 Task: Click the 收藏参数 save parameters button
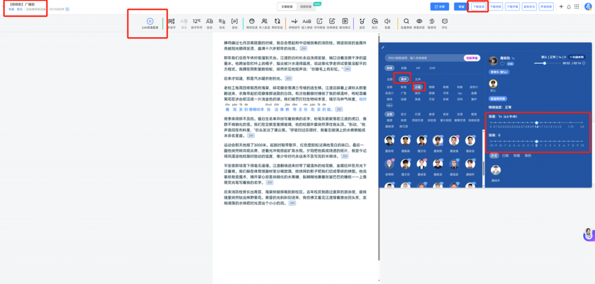577,57
